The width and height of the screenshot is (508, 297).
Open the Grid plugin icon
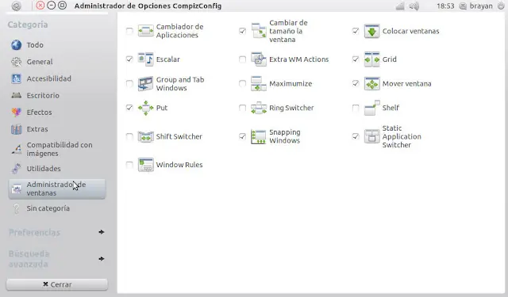pyautogui.click(x=371, y=59)
